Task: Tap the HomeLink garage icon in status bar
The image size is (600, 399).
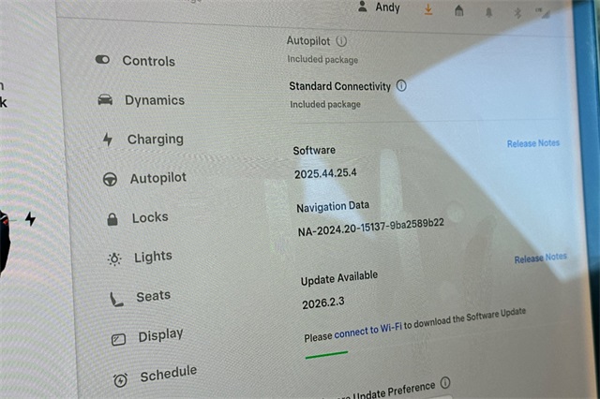Action: point(458,11)
